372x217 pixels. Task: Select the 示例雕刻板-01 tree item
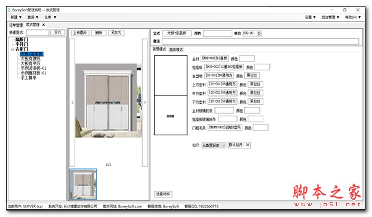coord(33,73)
